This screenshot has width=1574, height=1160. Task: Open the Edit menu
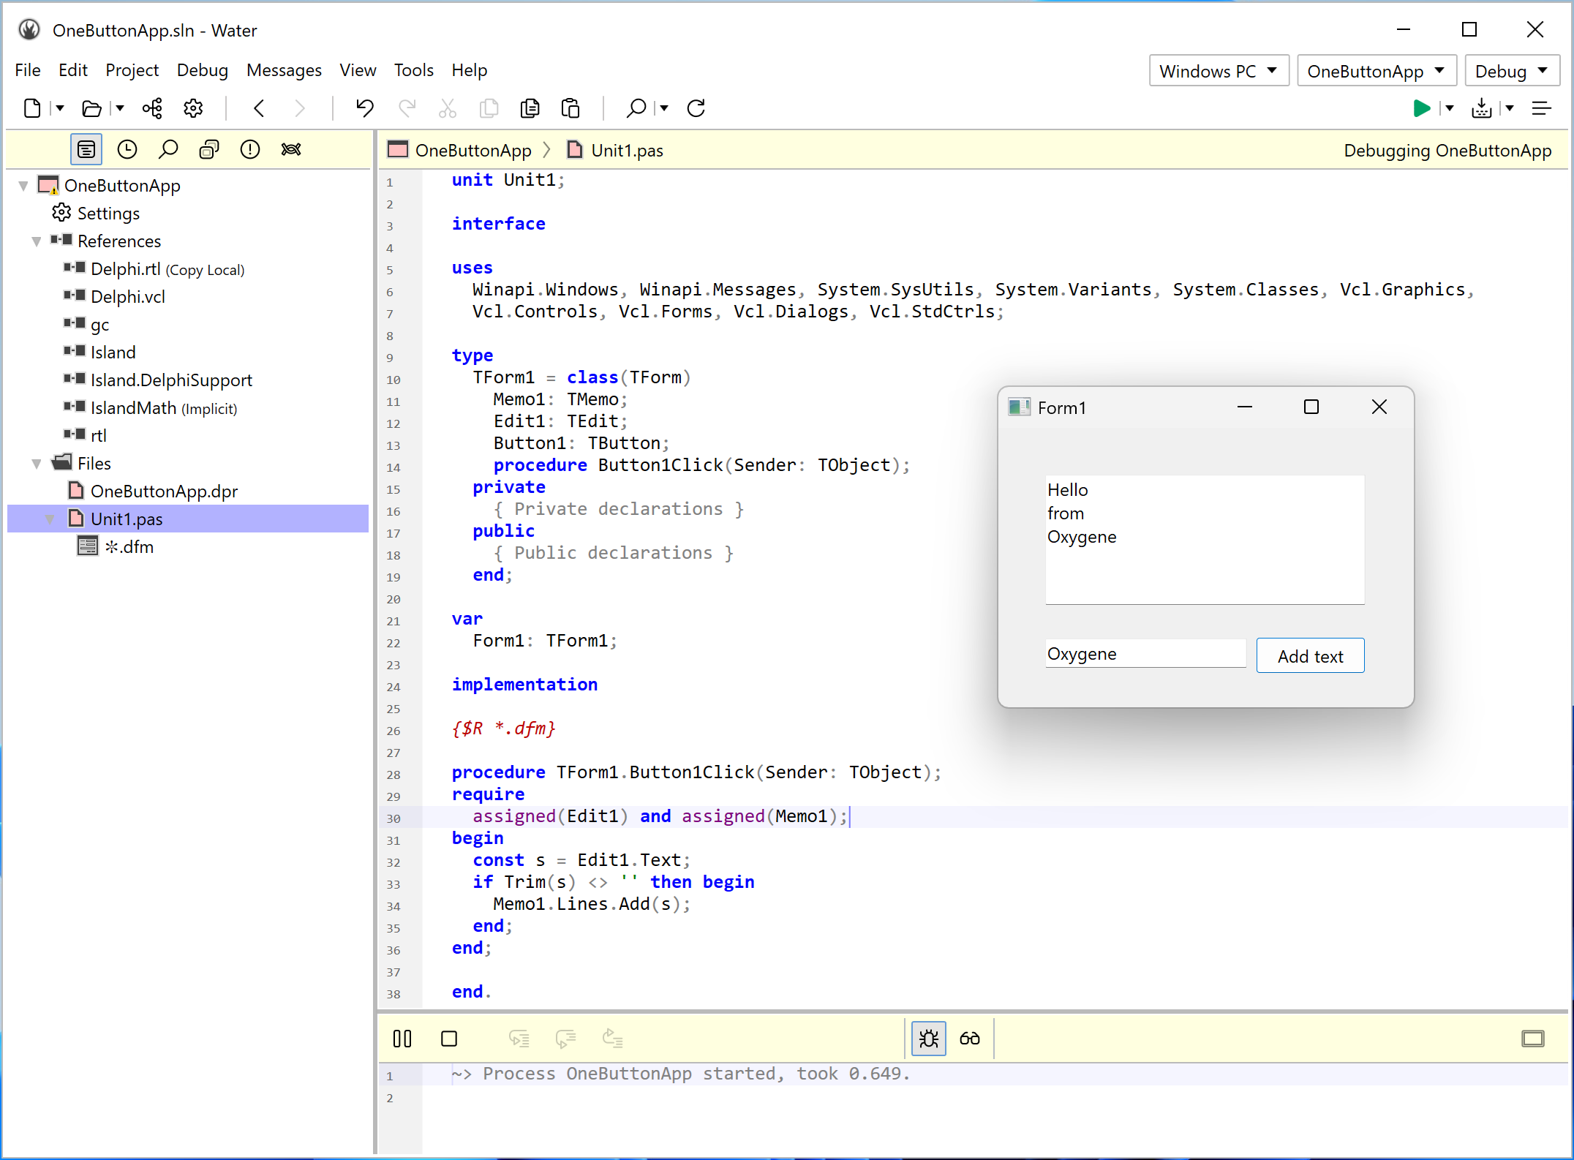point(73,70)
